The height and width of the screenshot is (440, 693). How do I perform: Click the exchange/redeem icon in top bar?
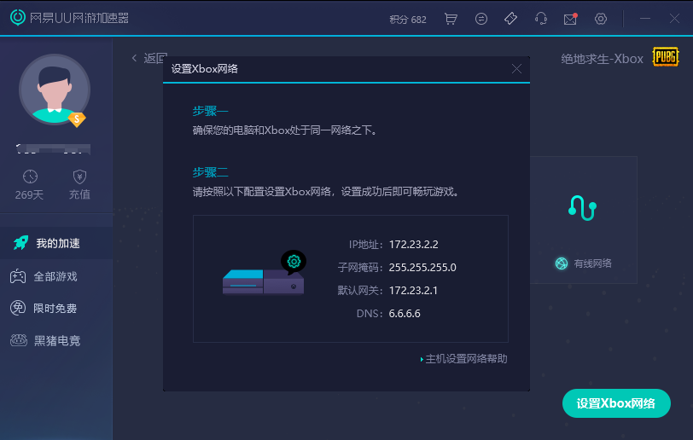pos(481,19)
